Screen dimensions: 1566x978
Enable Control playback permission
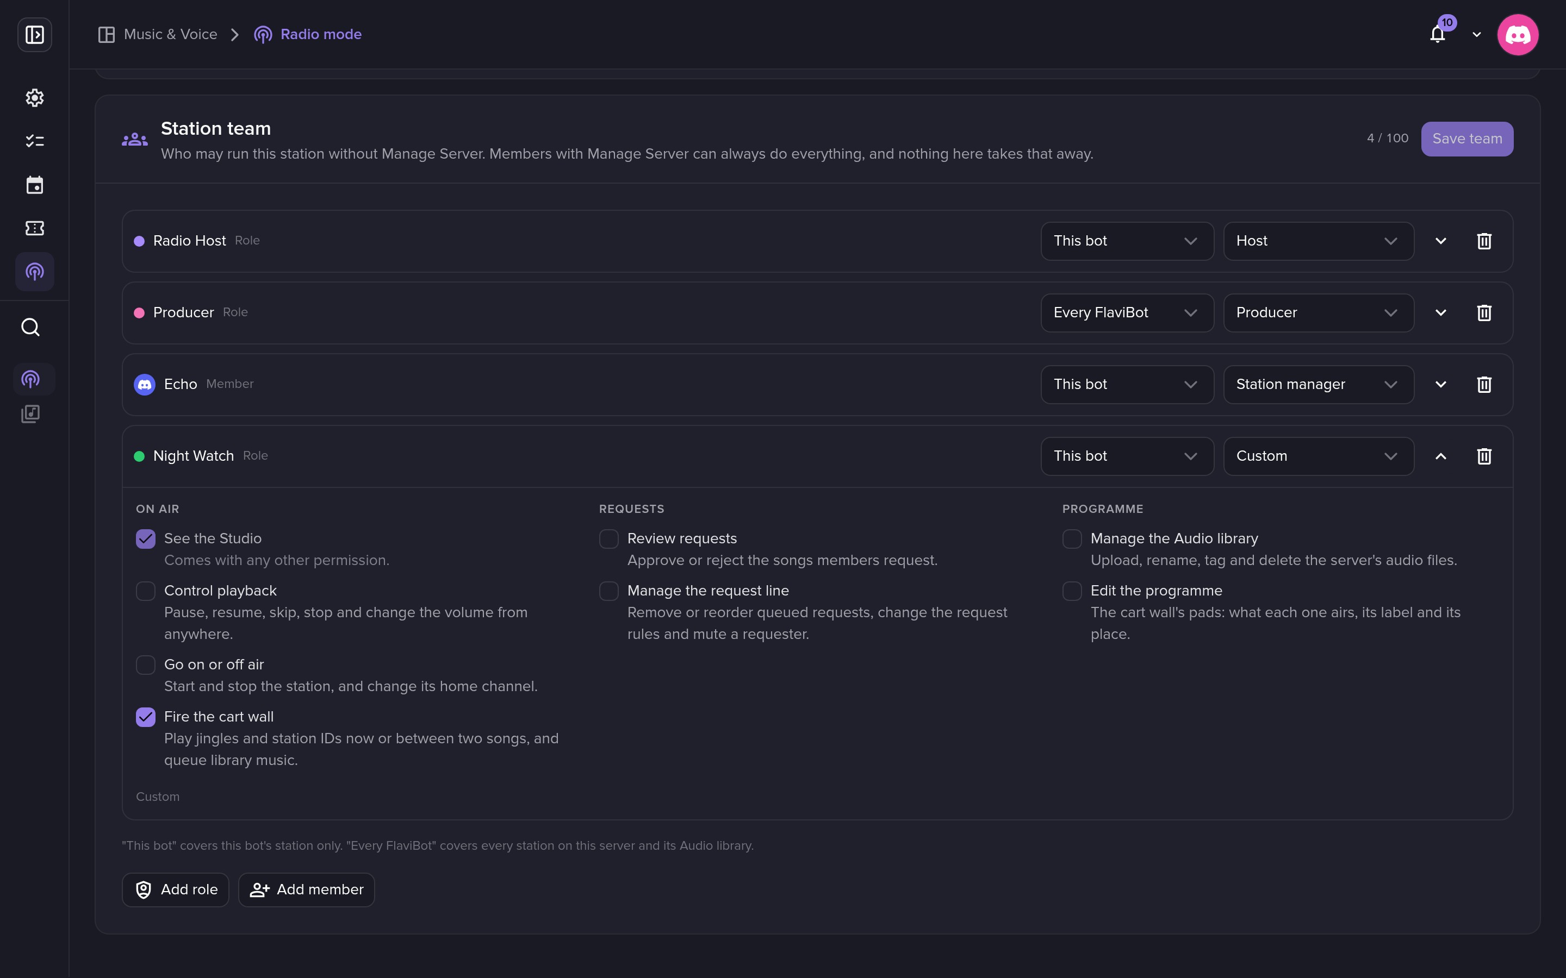coord(146,591)
